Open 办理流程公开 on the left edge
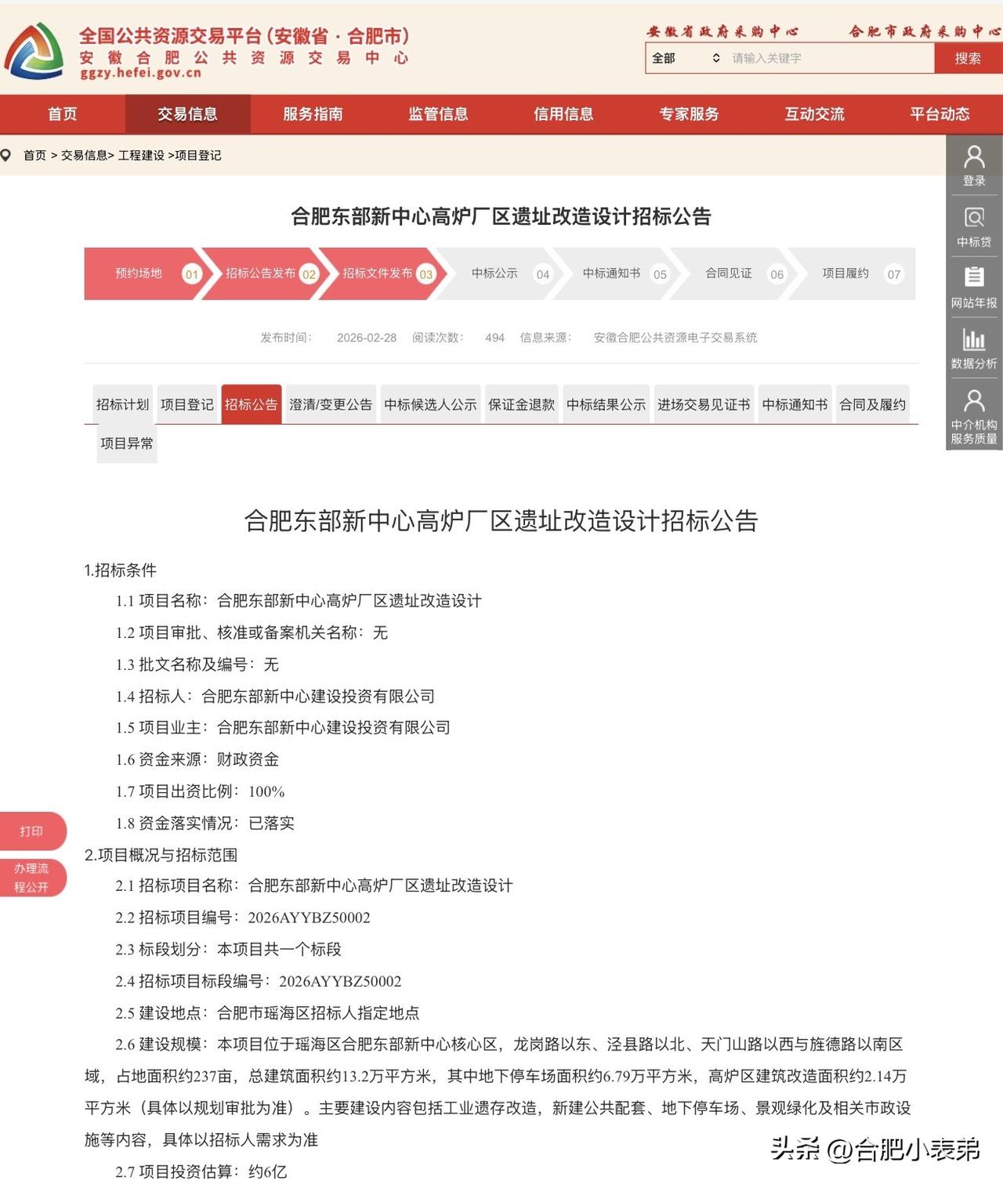1003x1184 pixels. pyautogui.click(x=33, y=877)
